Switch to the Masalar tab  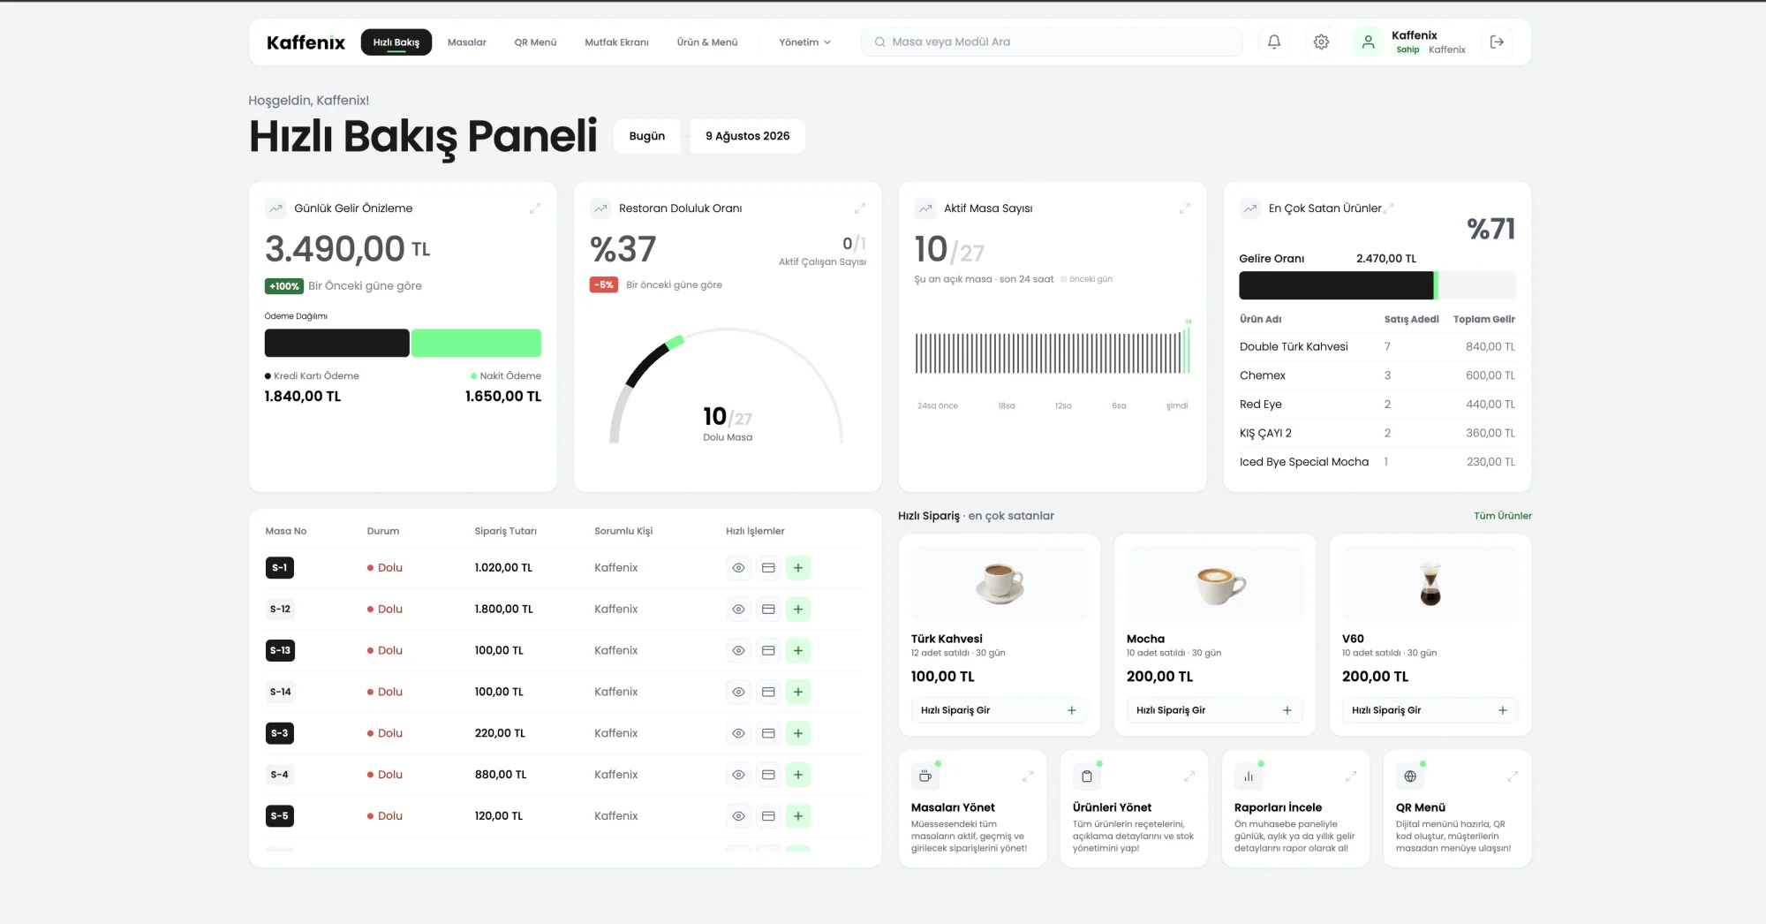466,42
